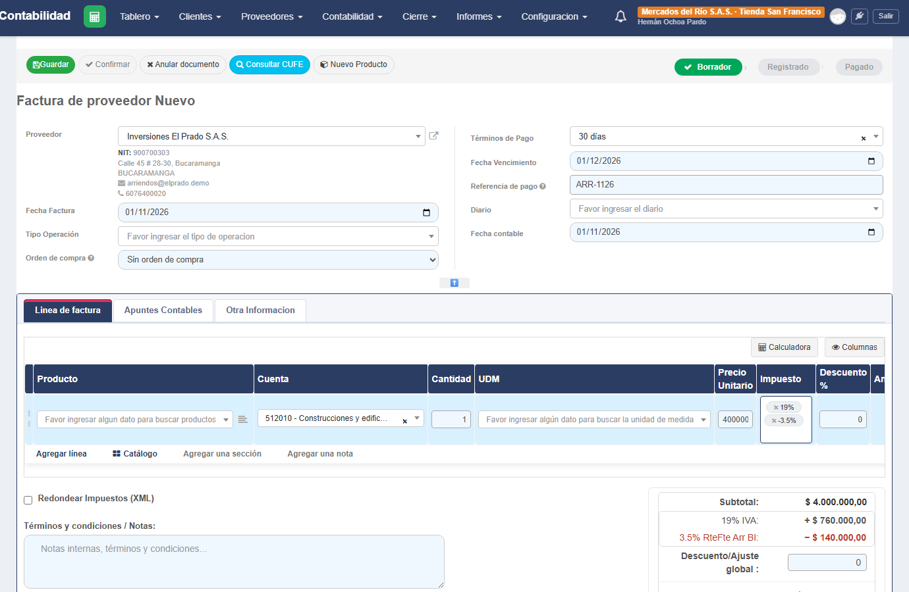Open the Catálogo link
This screenshot has width=909, height=592.
(135, 454)
